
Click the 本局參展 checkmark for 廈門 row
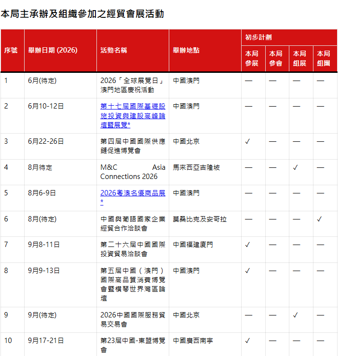[247, 245]
